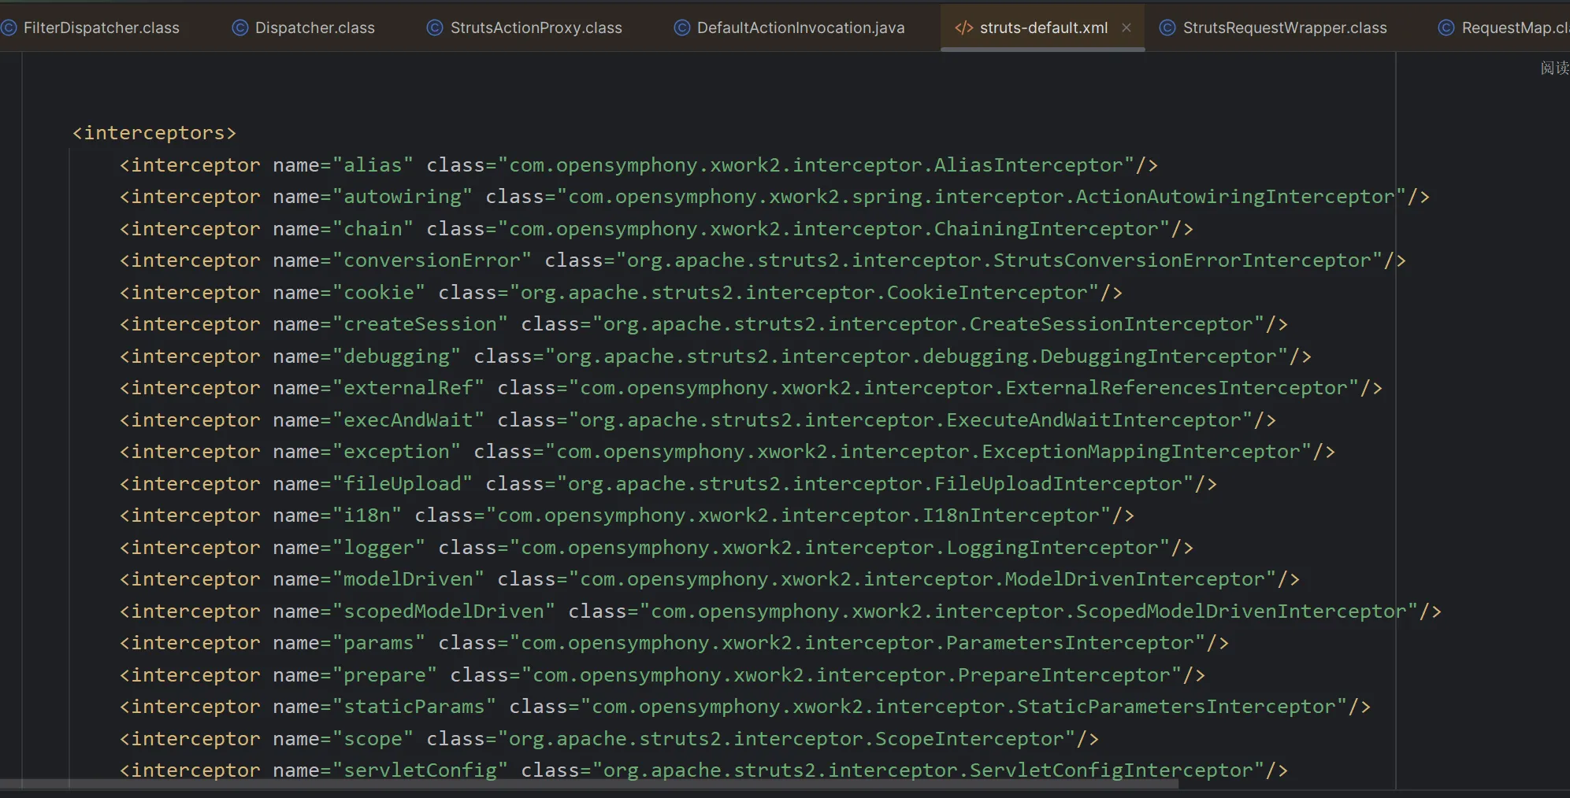The width and height of the screenshot is (1570, 798).
Task: Place the cursor on the <interceptors> opening tag
Action: pyautogui.click(x=154, y=133)
